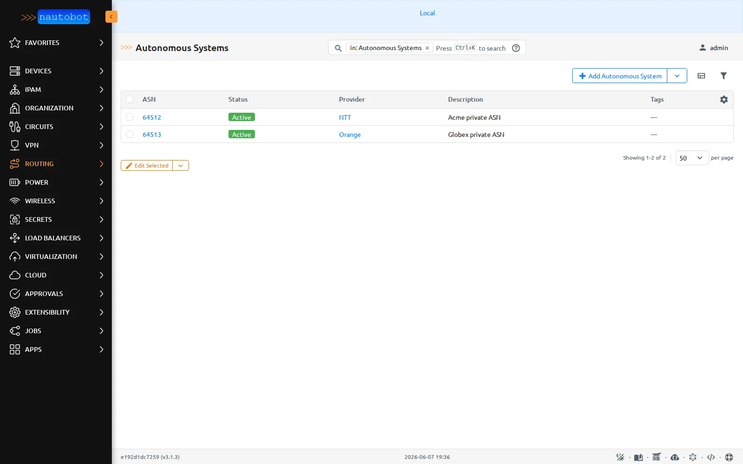Click the Virtualization cloud-upload icon
The width and height of the screenshot is (743, 464).
pyautogui.click(x=15, y=257)
